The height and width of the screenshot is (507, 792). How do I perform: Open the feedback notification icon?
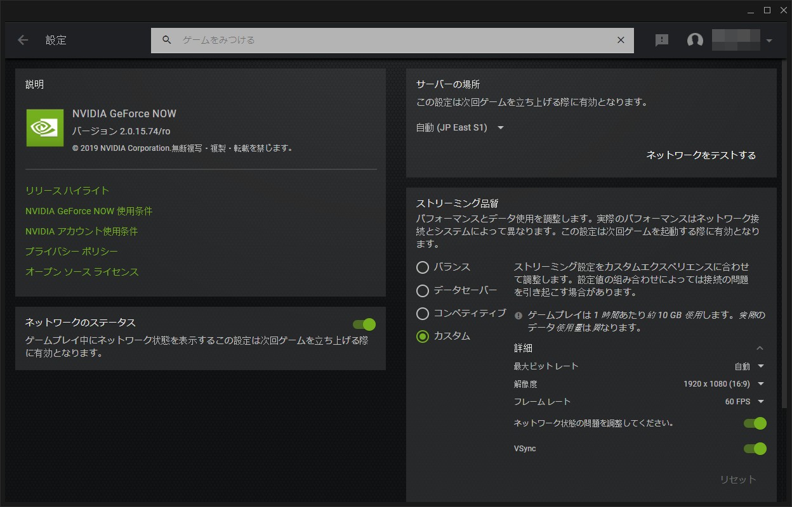[662, 40]
